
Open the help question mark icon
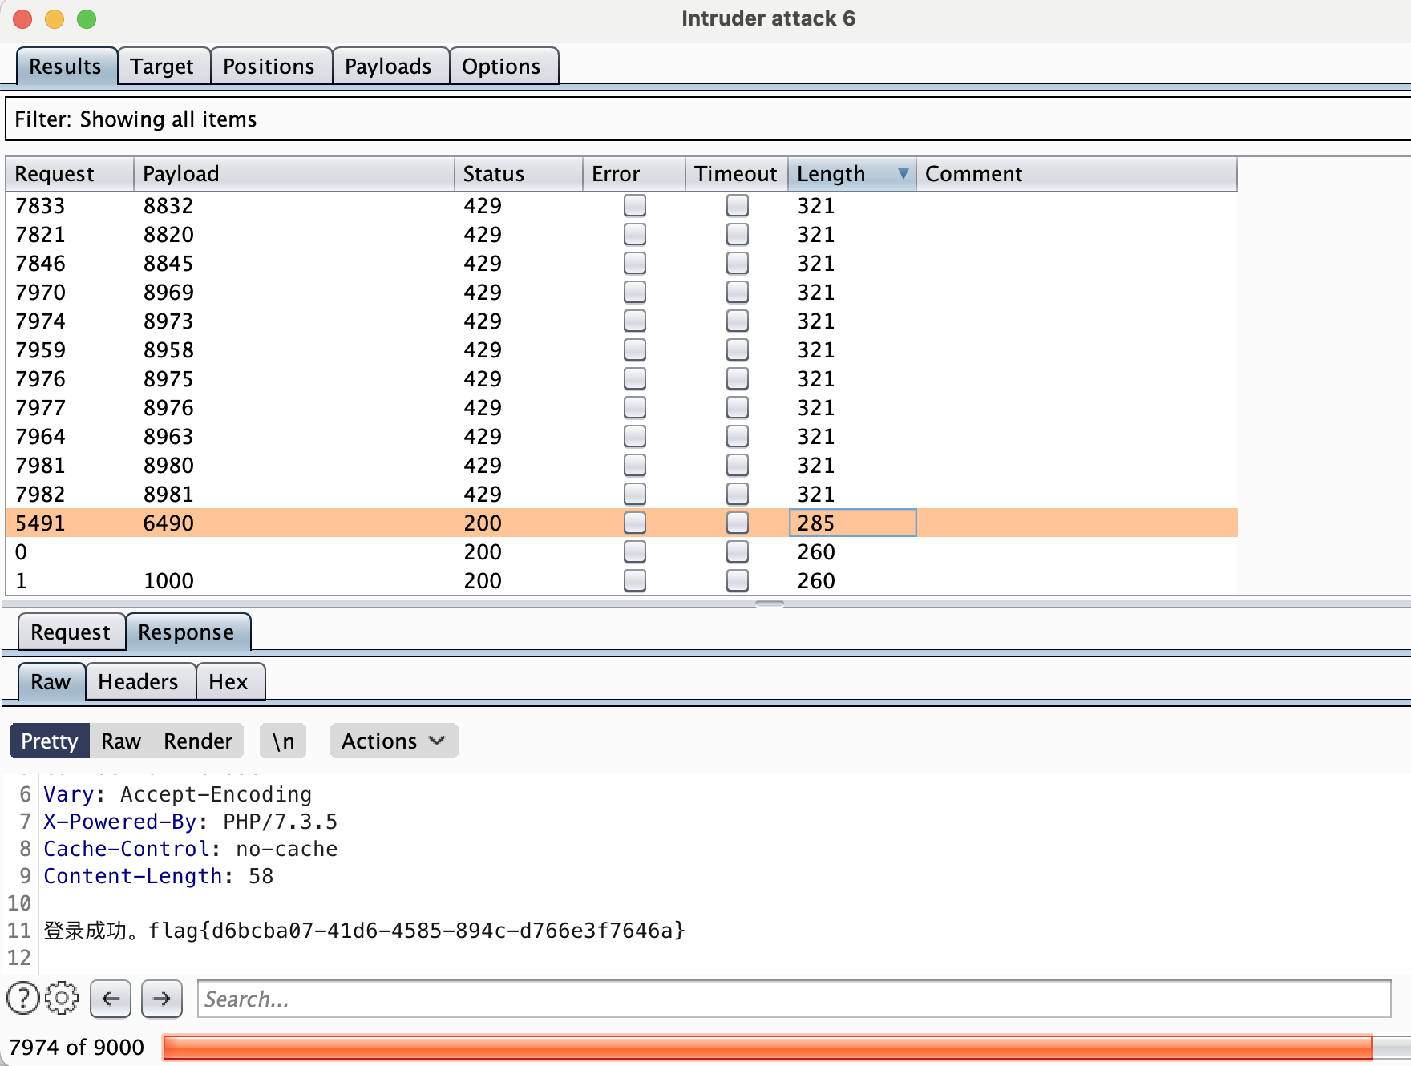(x=22, y=999)
